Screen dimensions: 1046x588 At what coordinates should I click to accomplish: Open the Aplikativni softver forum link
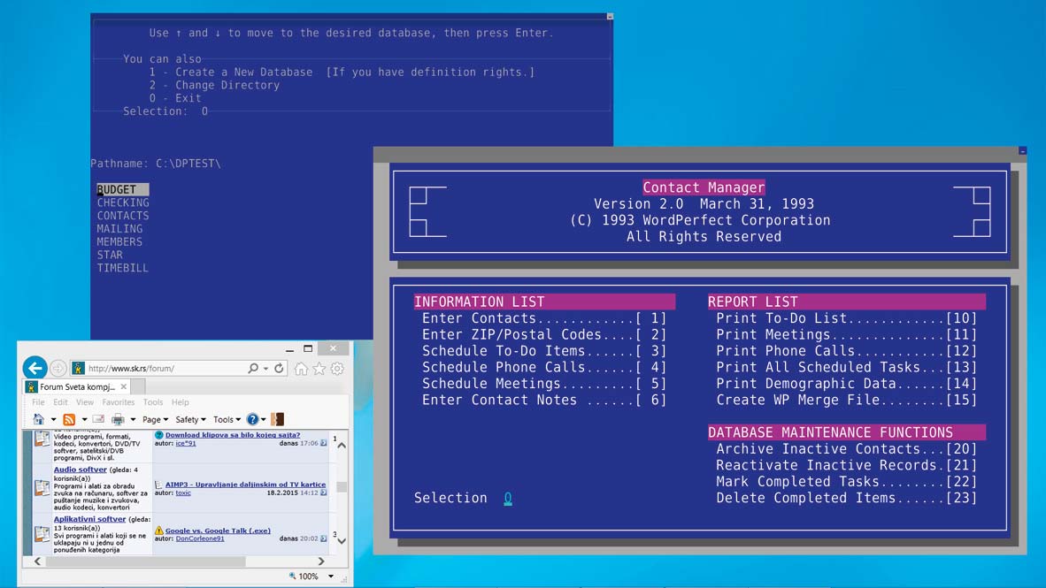tap(89, 519)
